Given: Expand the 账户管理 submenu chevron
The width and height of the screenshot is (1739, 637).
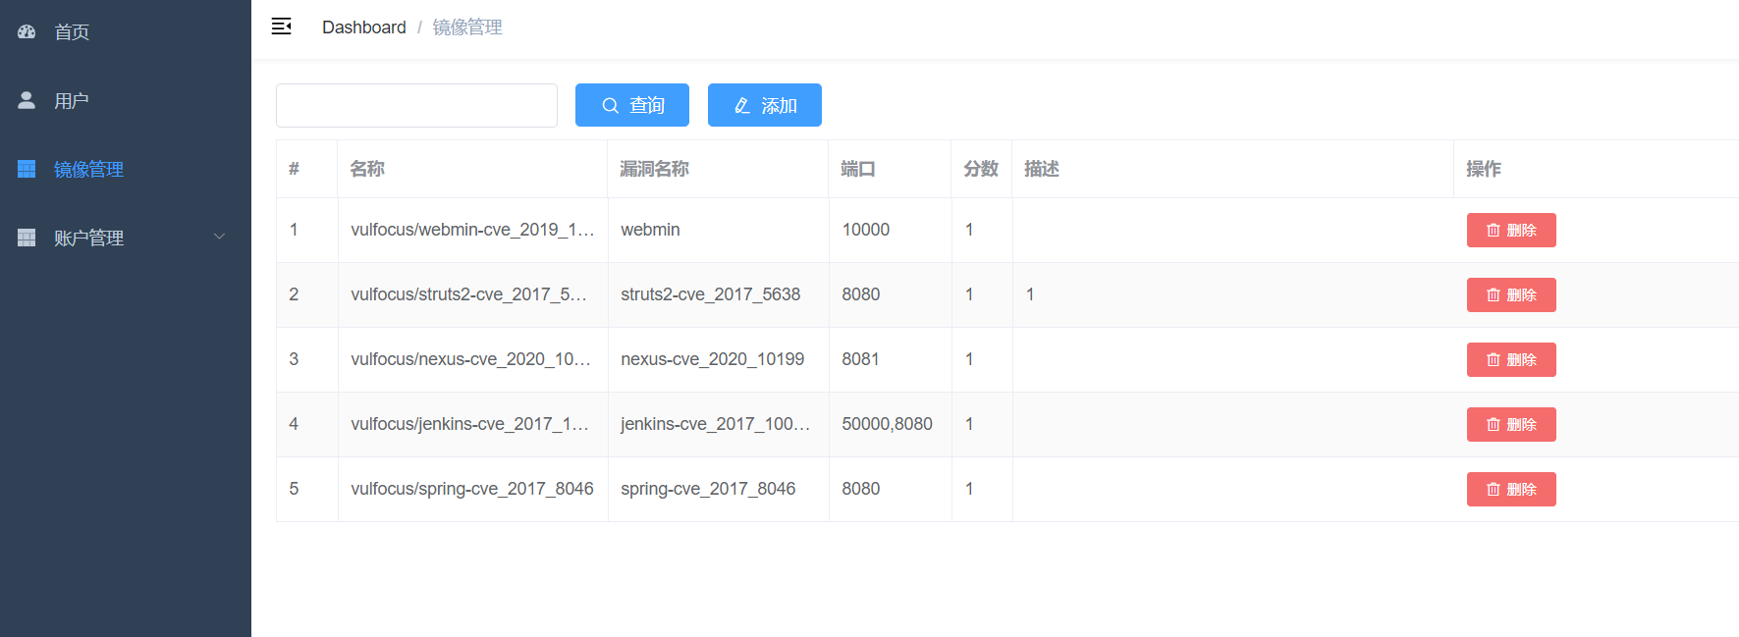Looking at the screenshot, I should pos(219,237).
